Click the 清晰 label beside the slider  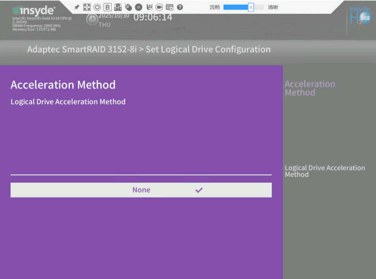tap(273, 7)
